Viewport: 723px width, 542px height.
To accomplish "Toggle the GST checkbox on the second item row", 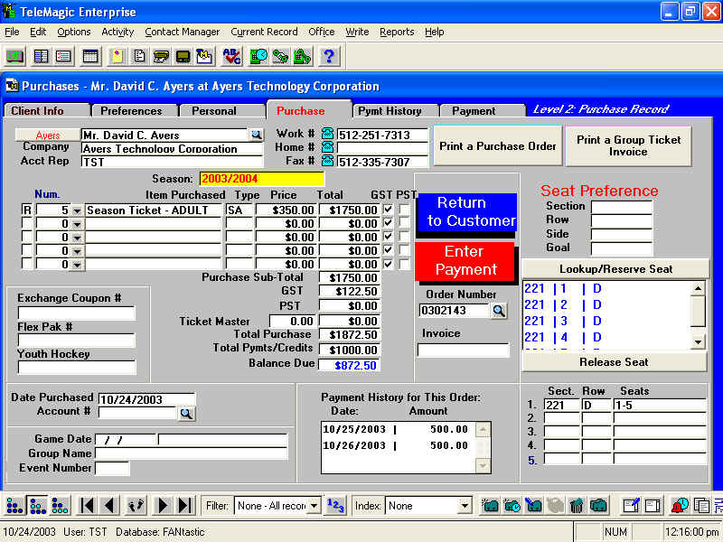I will click(x=389, y=223).
